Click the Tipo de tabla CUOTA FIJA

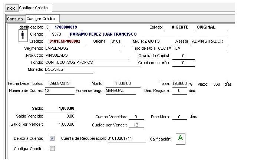192,49
